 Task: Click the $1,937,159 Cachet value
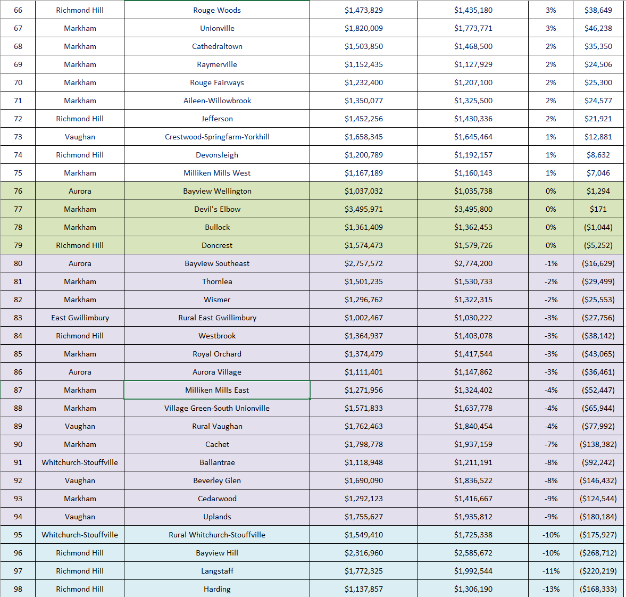point(473,444)
